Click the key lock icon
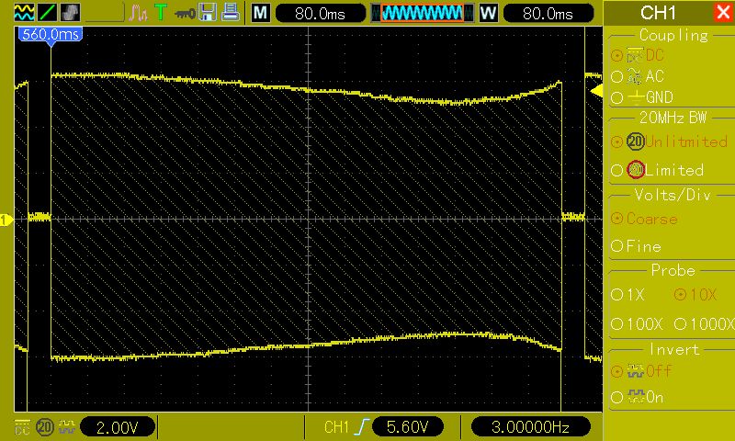Screen dimensions: 735x441 tap(185, 13)
